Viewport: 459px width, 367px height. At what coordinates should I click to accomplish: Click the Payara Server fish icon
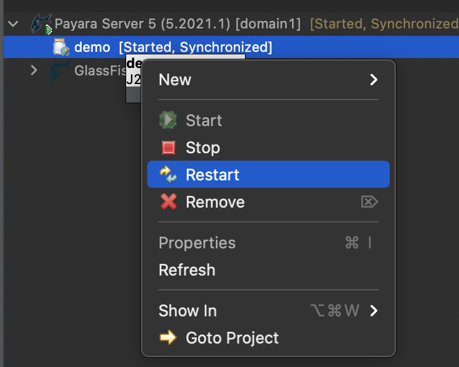[41, 25]
